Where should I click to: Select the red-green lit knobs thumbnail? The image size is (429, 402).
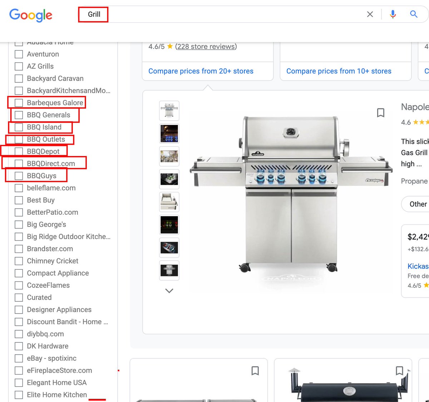point(169,225)
